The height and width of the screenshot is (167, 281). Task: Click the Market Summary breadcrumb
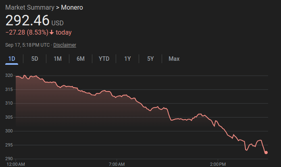[x=30, y=8]
